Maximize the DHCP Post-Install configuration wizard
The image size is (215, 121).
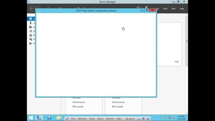coord(147,10)
